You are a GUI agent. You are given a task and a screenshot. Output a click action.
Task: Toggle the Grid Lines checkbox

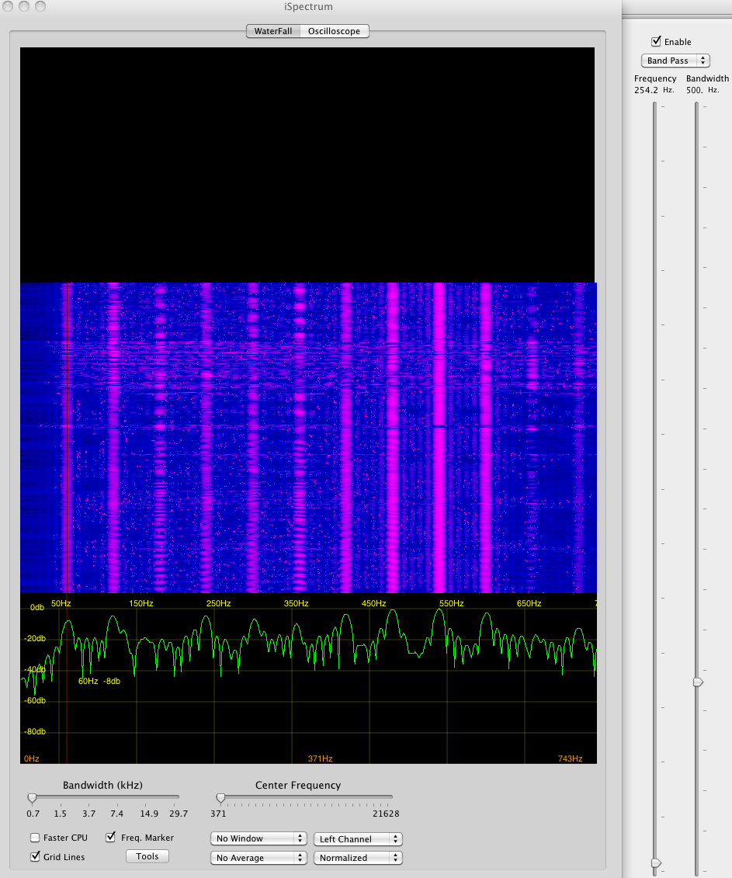coord(35,857)
